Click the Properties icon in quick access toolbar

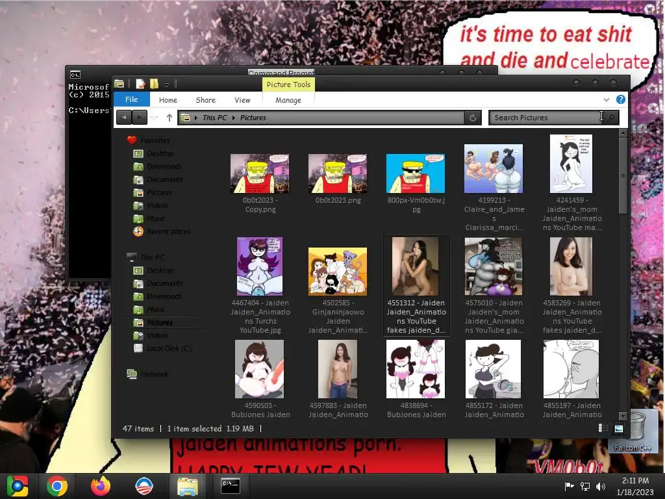(x=140, y=84)
